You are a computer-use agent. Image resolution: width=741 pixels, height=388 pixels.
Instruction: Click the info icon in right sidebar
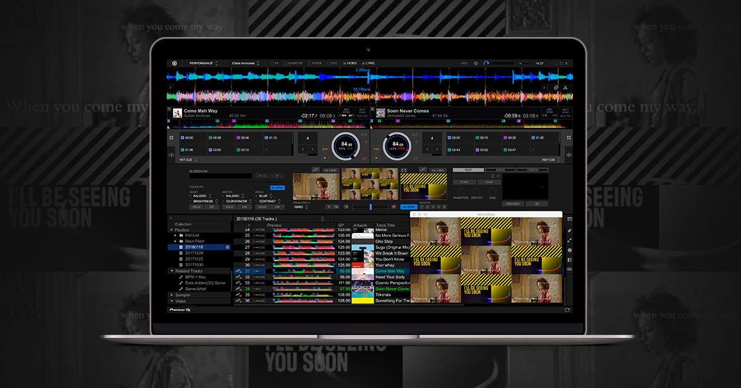click(x=569, y=250)
